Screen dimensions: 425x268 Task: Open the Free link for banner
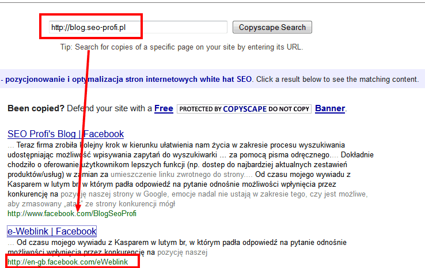164,108
